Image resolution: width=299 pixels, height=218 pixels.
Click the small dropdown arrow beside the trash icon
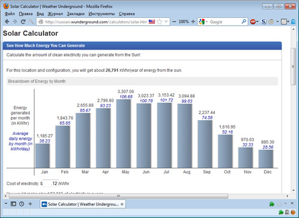285,203
